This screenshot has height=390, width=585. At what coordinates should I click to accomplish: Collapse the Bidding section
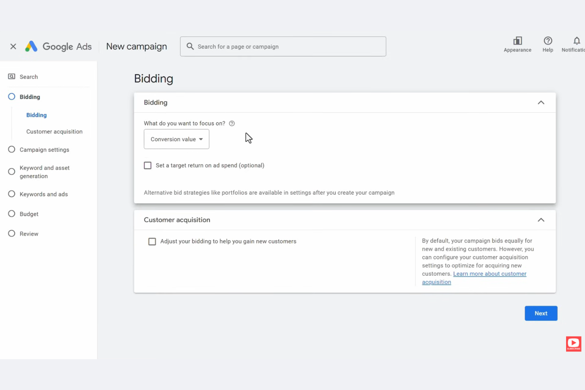(x=541, y=102)
